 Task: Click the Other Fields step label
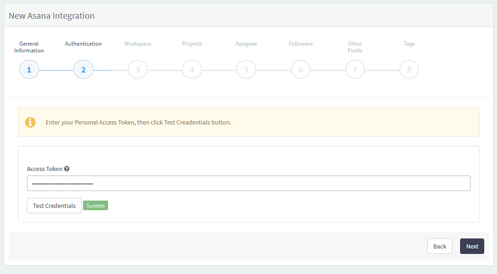(355, 47)
